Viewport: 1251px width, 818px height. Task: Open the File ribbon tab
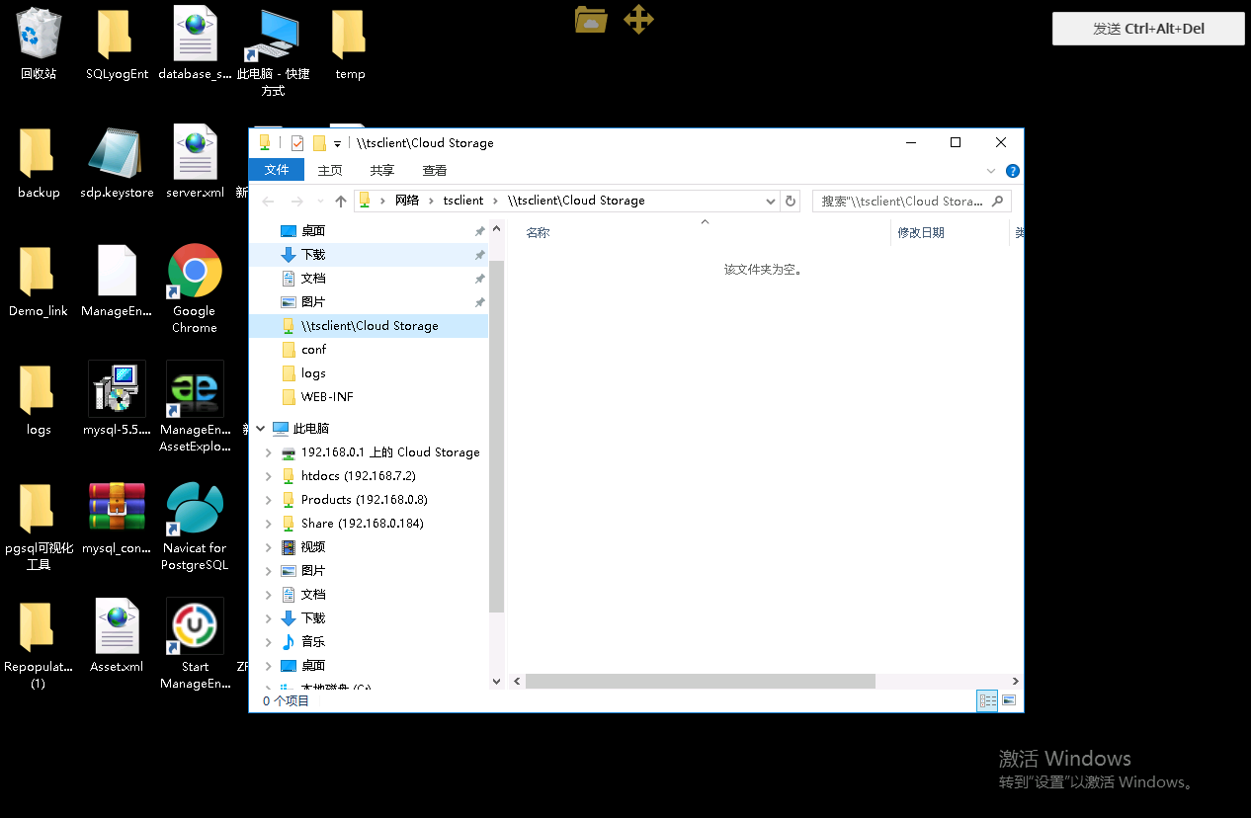pos(277,170)
